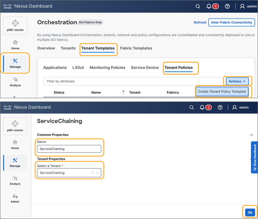Confirm with the Ok button
Viewport: 258px width, 219px height.
[x=250, y=212]
